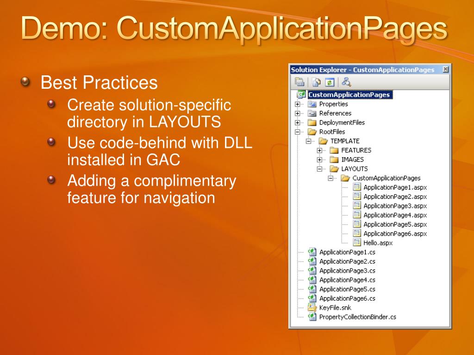Collapse the TEMPLATE folder
This screenshot has height=355, width=474.
pyautogui.click(x=308, y=141)
